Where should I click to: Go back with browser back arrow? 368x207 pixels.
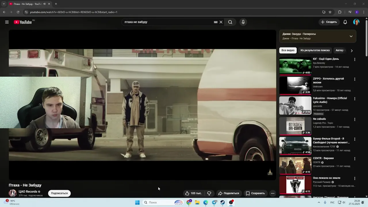[x=4, y=12]
